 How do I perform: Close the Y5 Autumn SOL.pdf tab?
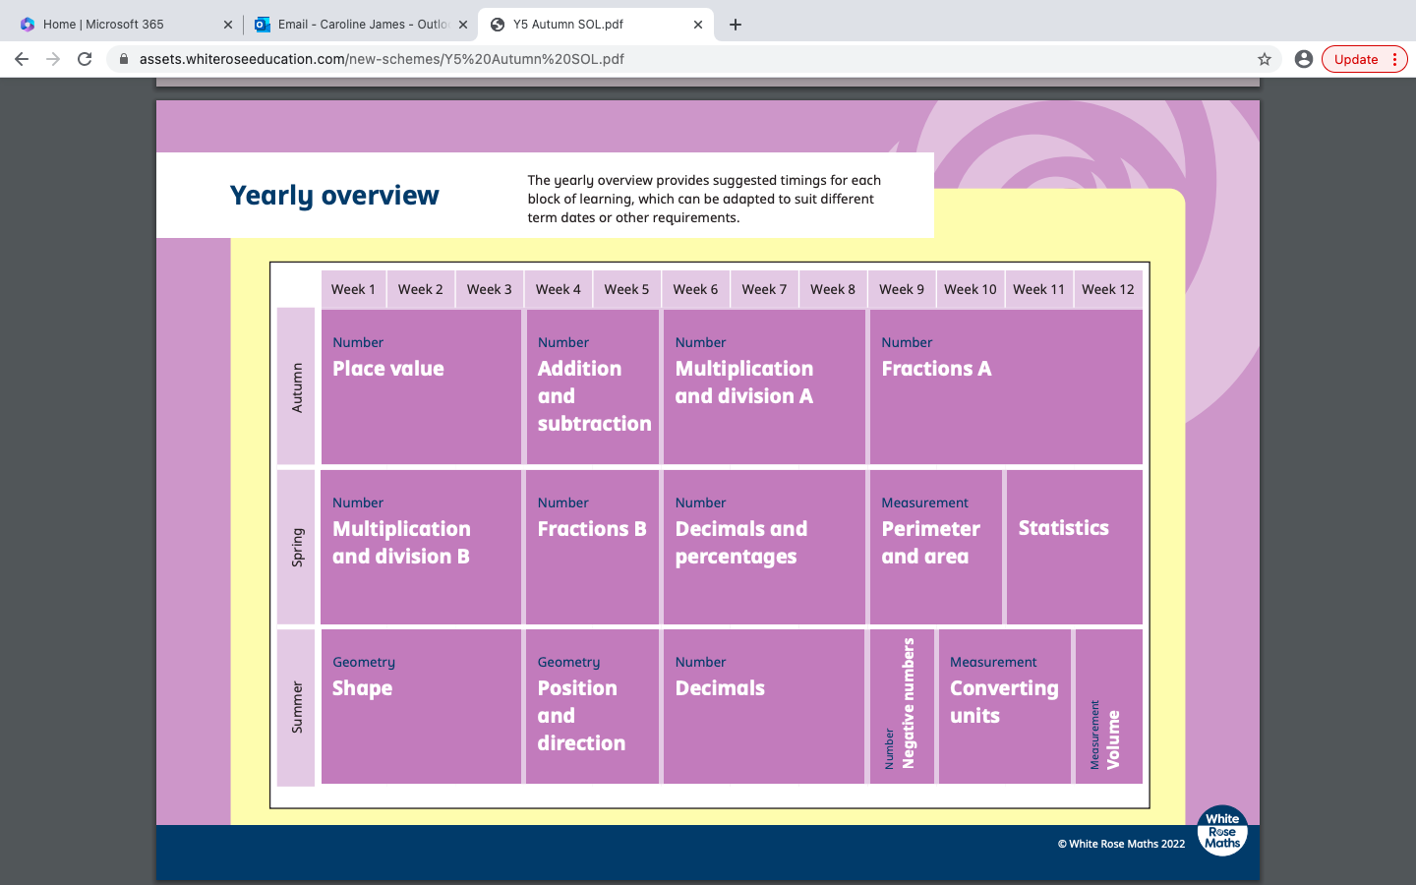point(698,25)
